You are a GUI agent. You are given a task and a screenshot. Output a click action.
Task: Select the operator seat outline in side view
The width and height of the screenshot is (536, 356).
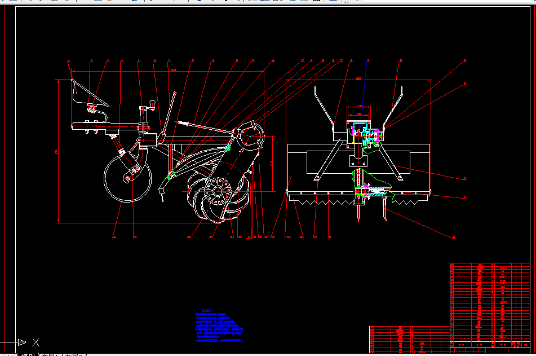click(90, 92)
